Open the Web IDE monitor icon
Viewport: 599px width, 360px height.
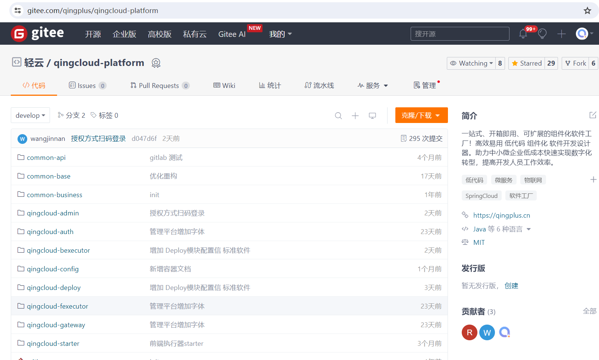pos(372,116)
